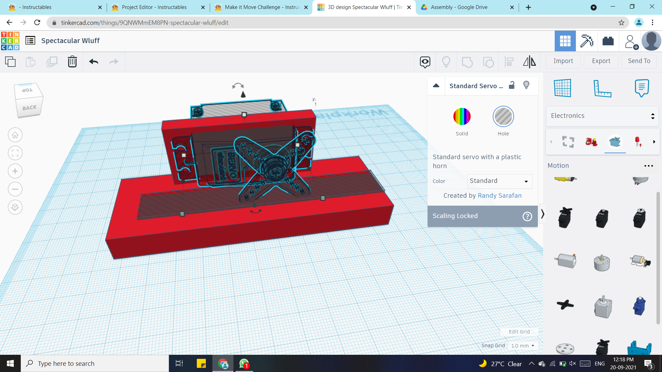
Task: Click the Duplicate and repeat icon
Action: (52, 62)
